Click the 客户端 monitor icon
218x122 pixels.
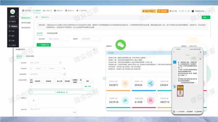171,11
